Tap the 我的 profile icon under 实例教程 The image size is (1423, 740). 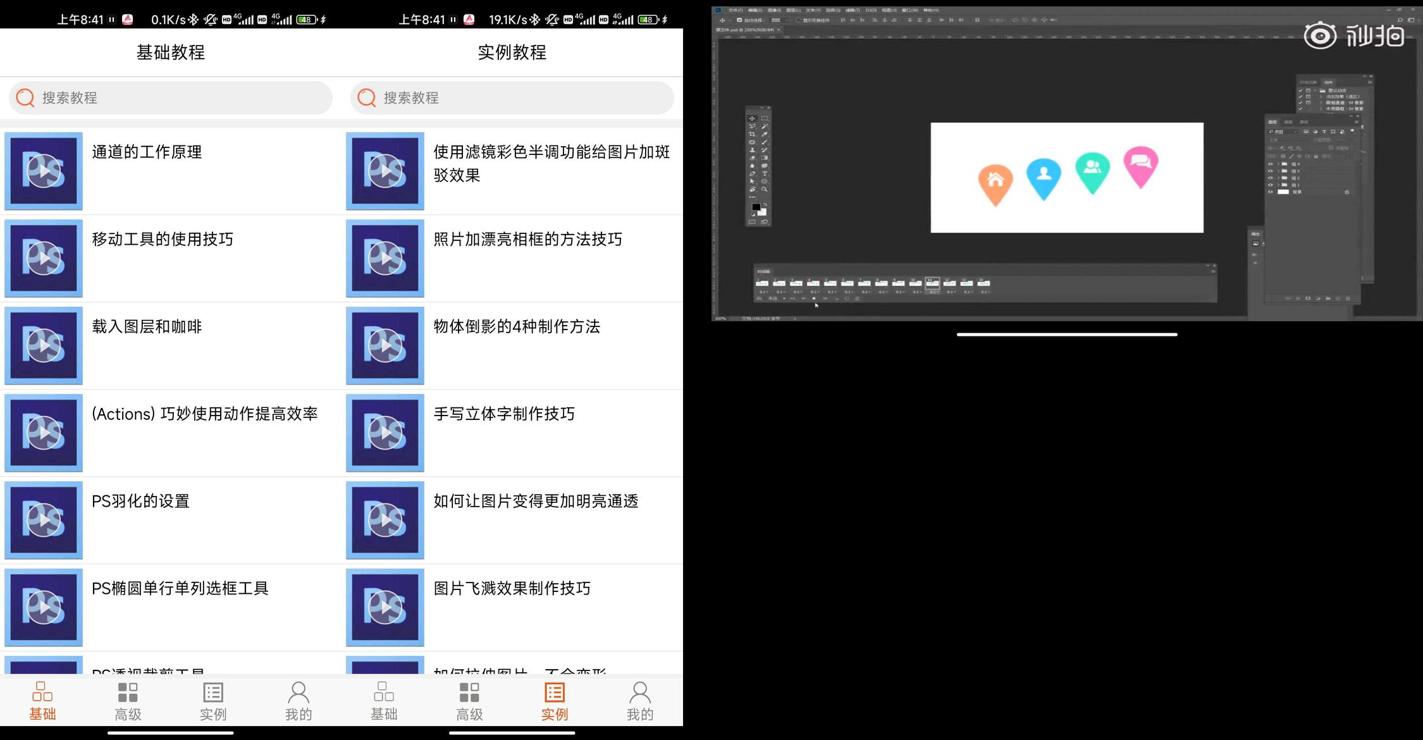click(639, 693)
